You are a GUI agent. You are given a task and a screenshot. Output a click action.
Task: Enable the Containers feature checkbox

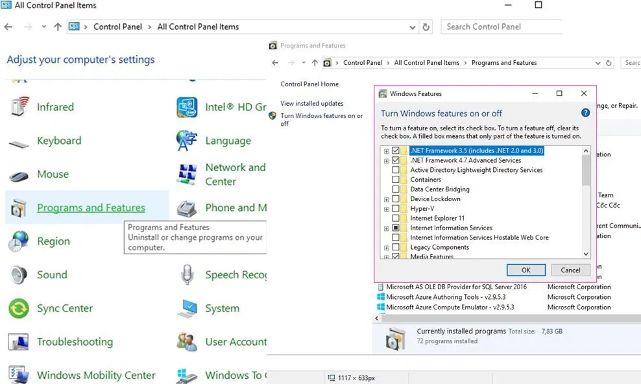coord(396,180)
